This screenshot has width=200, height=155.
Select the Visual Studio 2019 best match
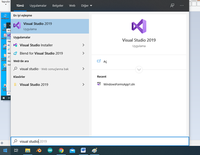click(x=50, y=26)
